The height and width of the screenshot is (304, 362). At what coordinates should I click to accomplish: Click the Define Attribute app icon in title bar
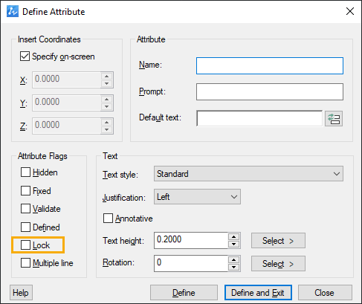coord(13,11)
